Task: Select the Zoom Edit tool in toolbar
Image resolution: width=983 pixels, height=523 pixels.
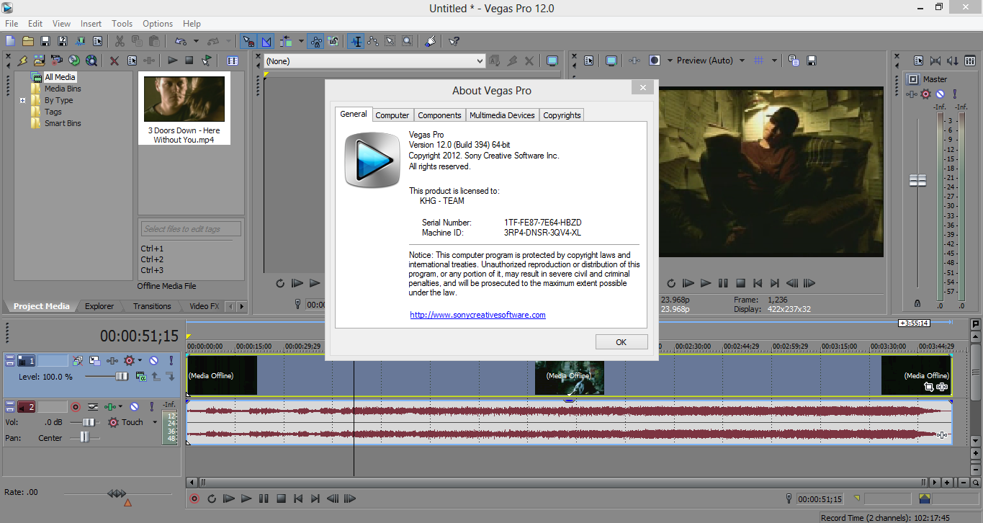Action: click(x=408, y=42)
